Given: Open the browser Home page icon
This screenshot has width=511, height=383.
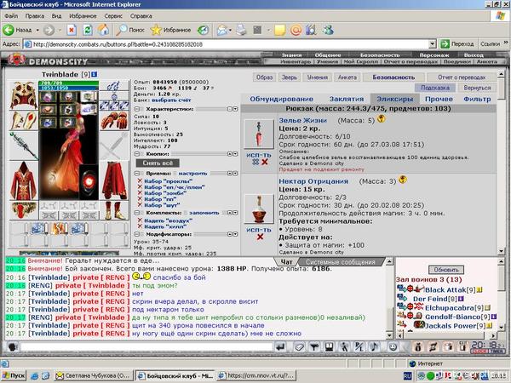Looking at the screenshot, I should coord(104,30).
